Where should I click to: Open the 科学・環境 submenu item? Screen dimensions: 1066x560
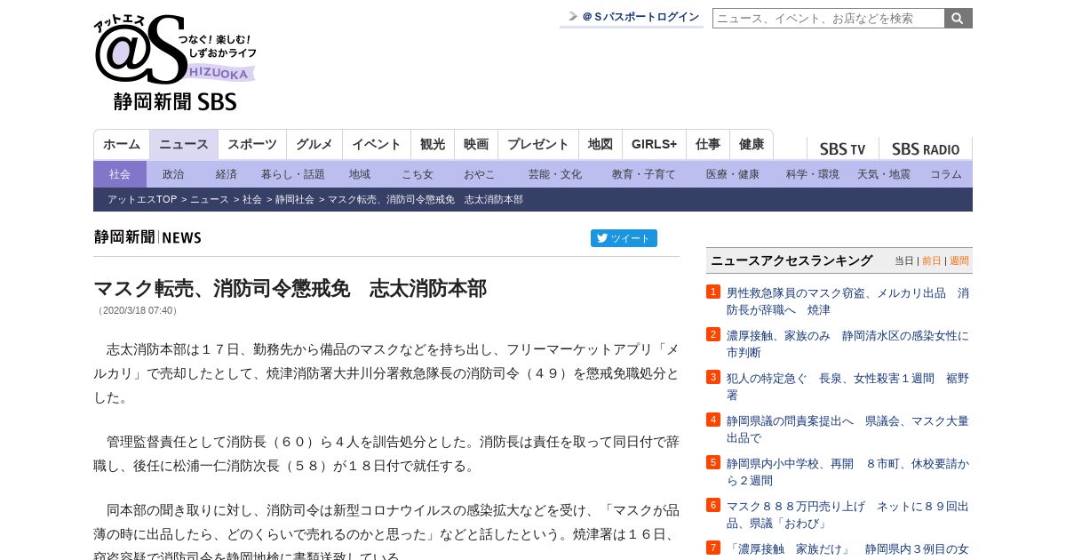coord(813,174)
